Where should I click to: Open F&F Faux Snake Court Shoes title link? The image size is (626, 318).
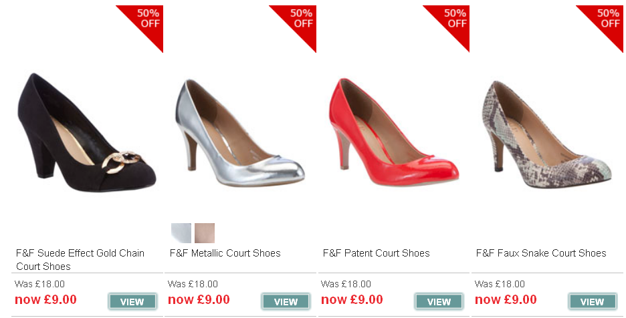coord(541,253)
